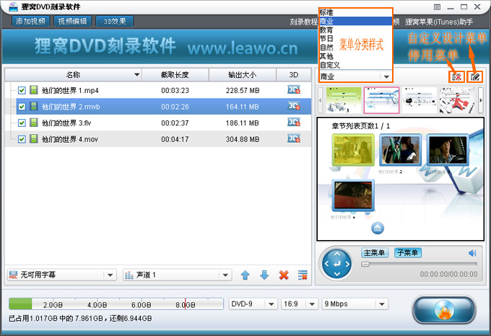Image resolution: width=491 pixels, height=336 pixels.
Task: Click the blue round up button in preview
Action: click(378, 228)
